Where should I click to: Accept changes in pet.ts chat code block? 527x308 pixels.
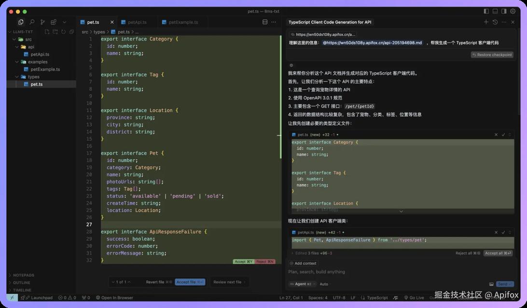[x=503, y=135]
